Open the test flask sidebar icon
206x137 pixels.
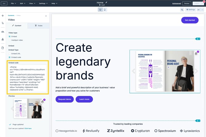(x=3, y=39)
